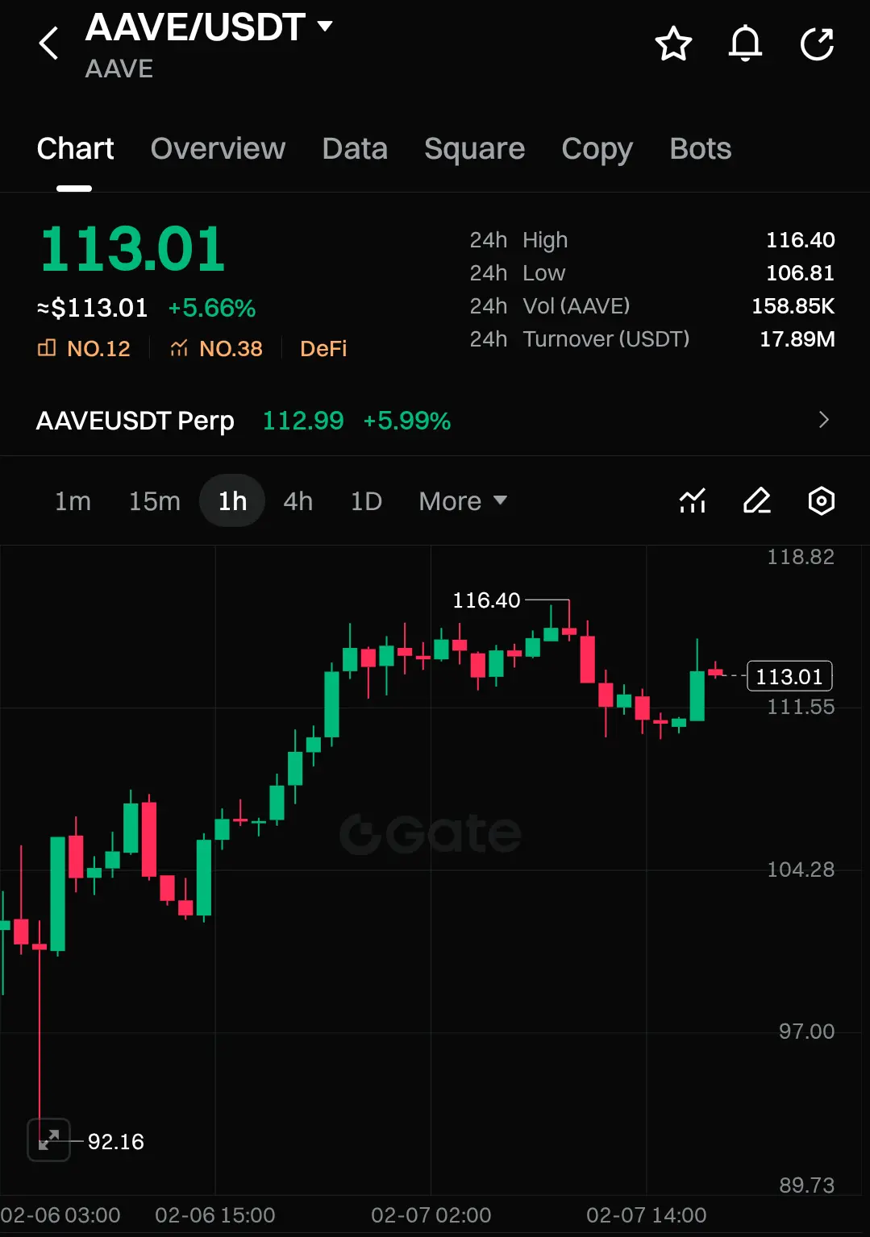Open chart settings hexagon icon
Image resolution: width=870 pixels, height=1237 pixels.
(x=821, y=501)
